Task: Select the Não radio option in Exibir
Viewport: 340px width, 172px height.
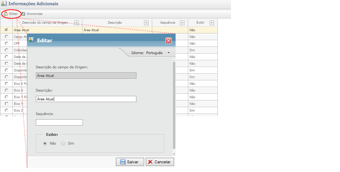Action: [x=45, y=143]
